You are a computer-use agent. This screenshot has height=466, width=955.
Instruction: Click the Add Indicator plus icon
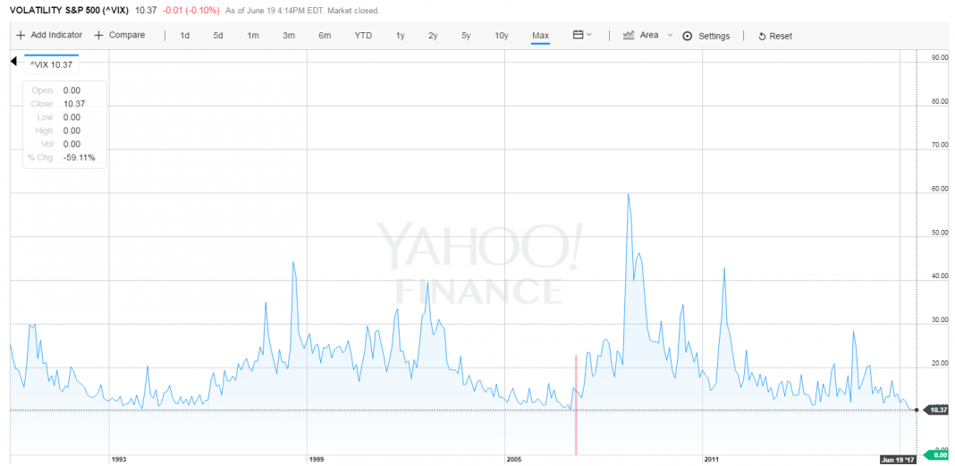21,36
